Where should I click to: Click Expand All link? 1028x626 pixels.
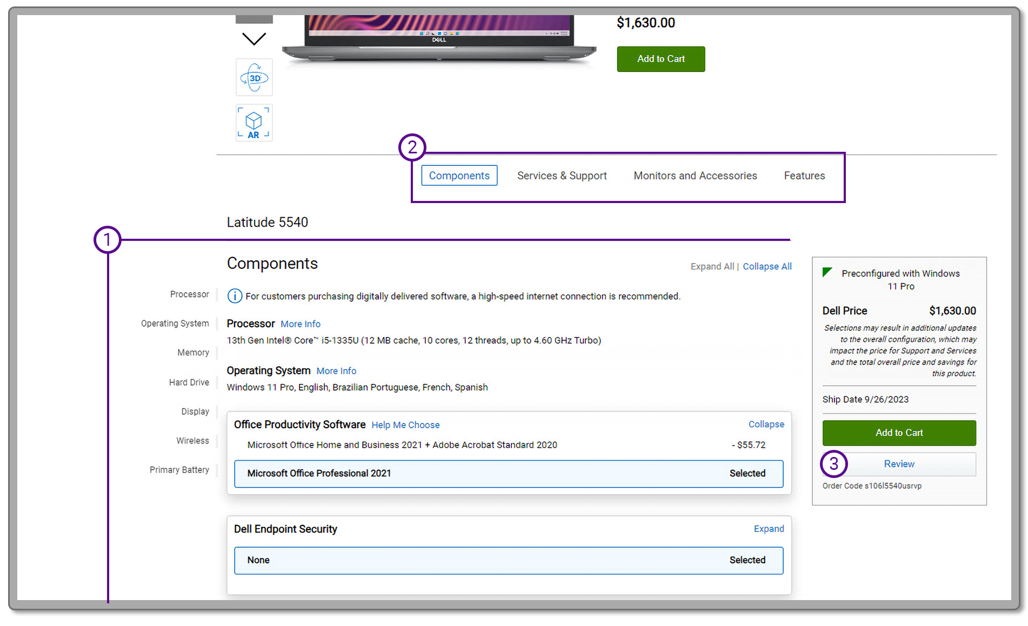tap(712, 266)
